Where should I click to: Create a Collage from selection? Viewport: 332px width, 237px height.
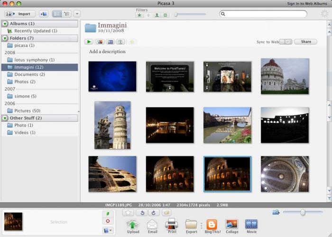click(x=232, y=224)
